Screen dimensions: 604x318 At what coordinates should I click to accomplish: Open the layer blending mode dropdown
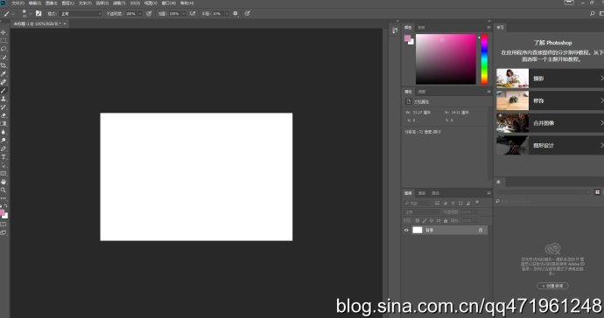(421, 212)
